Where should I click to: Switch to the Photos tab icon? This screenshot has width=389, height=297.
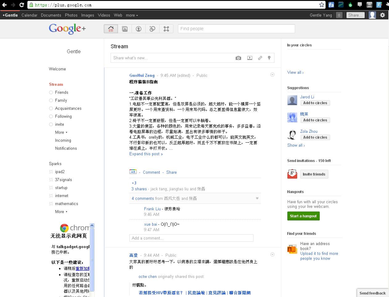(x=125, y=29)
